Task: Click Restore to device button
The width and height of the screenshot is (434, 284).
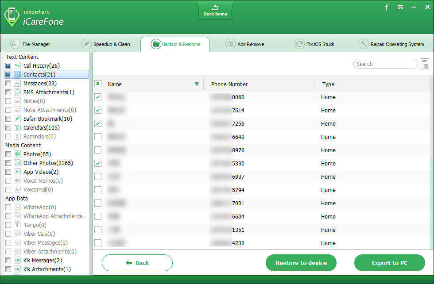Action: 301,263
